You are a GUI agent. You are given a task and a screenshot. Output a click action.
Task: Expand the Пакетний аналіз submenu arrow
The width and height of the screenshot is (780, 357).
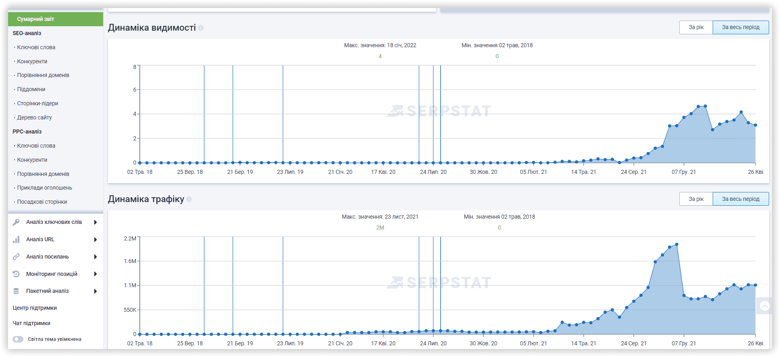(x=96, y=291)
